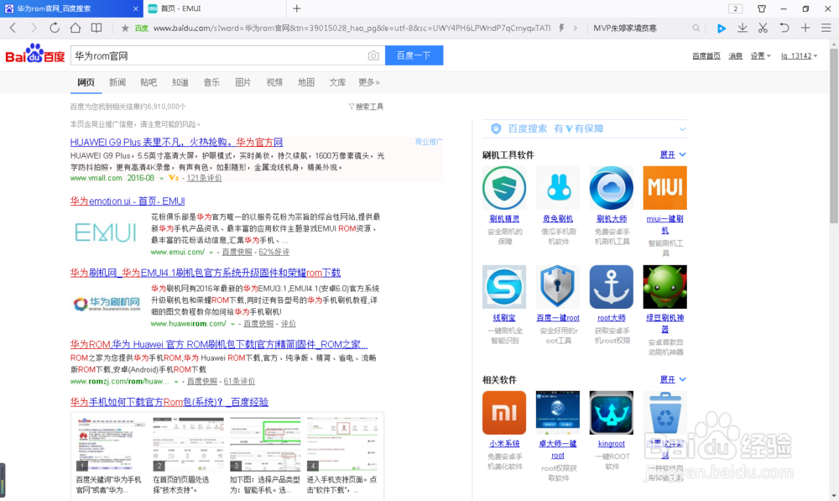The height and width of the screenshot is (501, 839).
Task: Click the 线刷宝 flashing tool icon
Action: tap(504, 286)
